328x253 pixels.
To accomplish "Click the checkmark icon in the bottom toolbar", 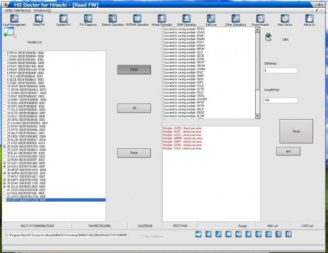I will [x=219, y=234].
